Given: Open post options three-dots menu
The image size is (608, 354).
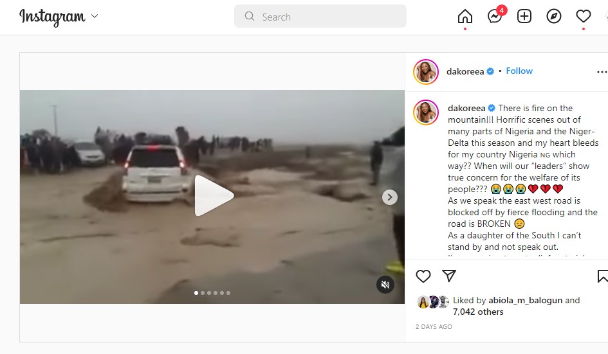Looking at the screenshot, I should (x=602, y=72).
